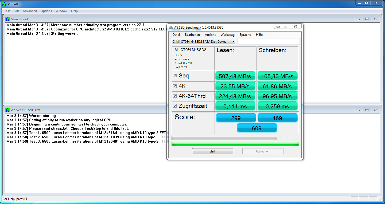This screenshot has width=385, height=204.
Task: Click the green overall progress bar
Action: click(x=235, y=144)
